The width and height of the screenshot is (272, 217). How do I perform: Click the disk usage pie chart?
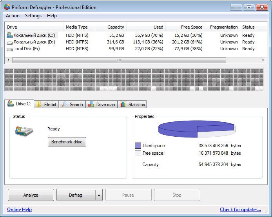[x=197, y=129]
